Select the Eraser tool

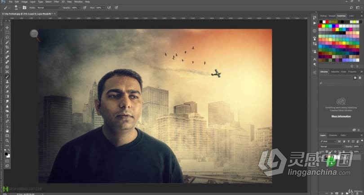coord(7,91)
